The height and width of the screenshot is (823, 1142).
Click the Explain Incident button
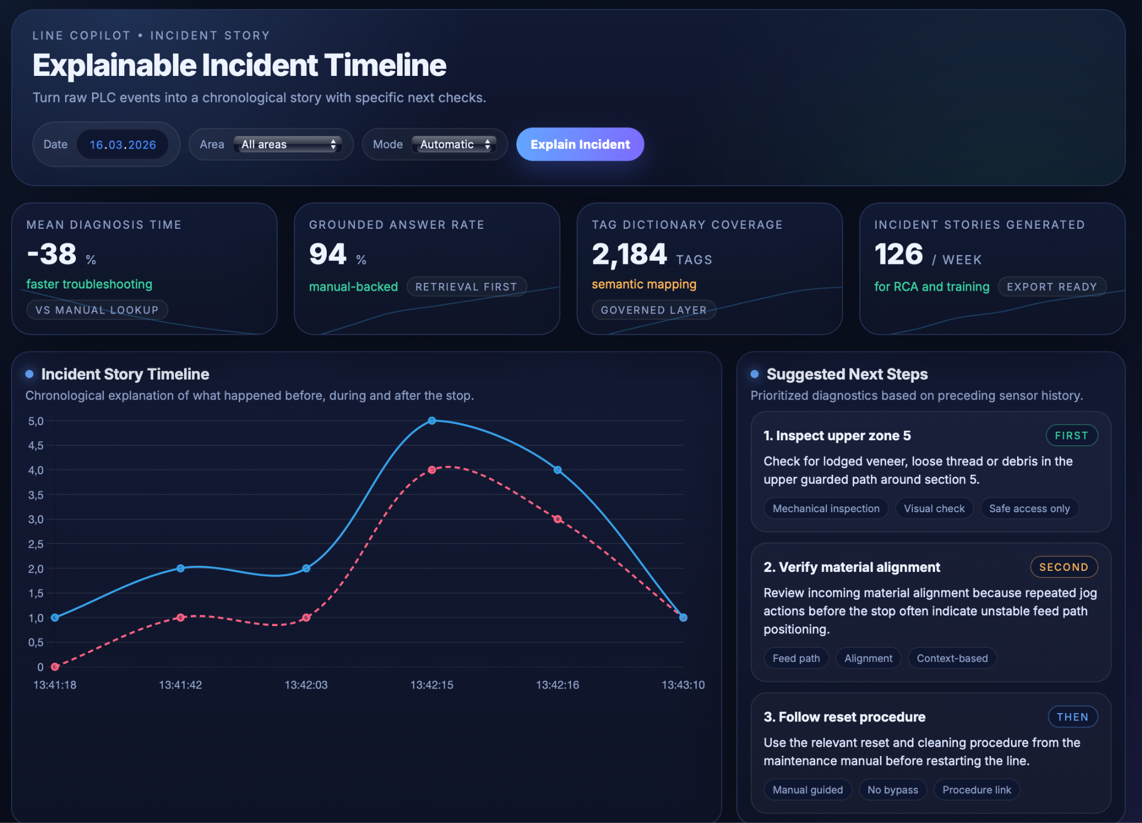pyautogui.click(x=580, y=145)
